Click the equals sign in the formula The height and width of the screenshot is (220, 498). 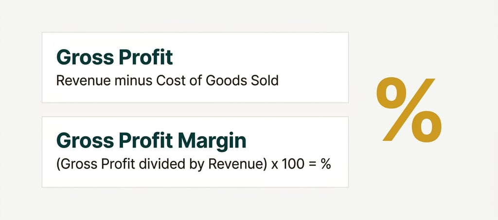[x=311, y=164]
